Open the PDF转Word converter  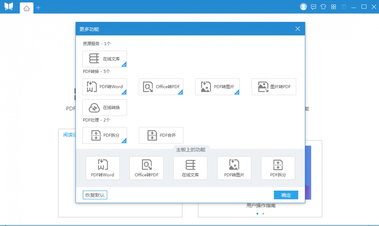click(105, 87)
